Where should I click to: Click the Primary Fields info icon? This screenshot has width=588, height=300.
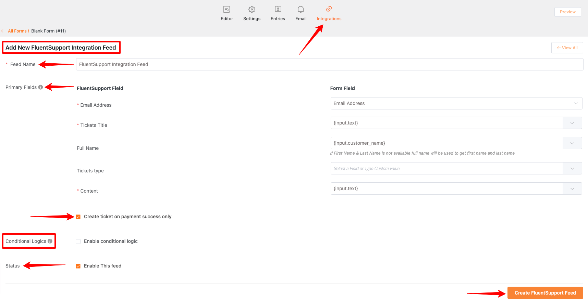(40, 87)
